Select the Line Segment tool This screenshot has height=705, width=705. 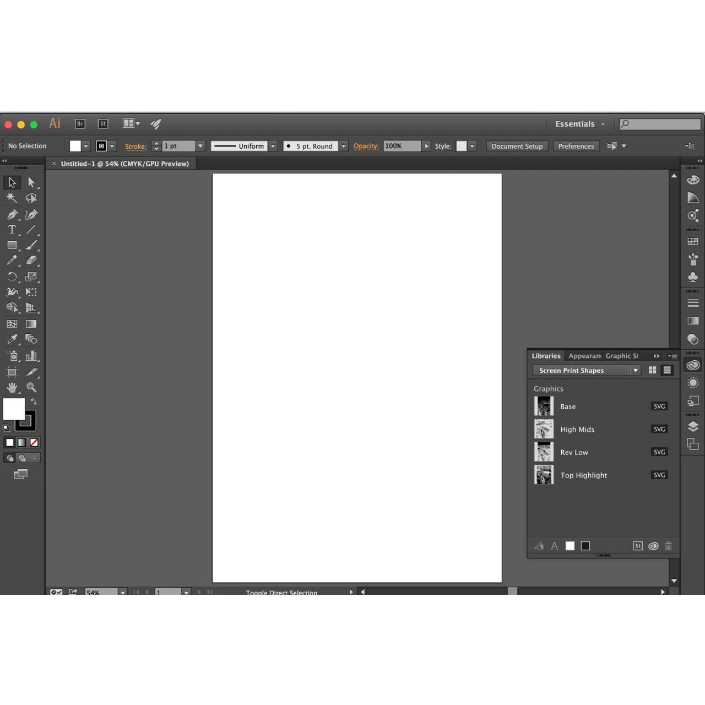31,230
